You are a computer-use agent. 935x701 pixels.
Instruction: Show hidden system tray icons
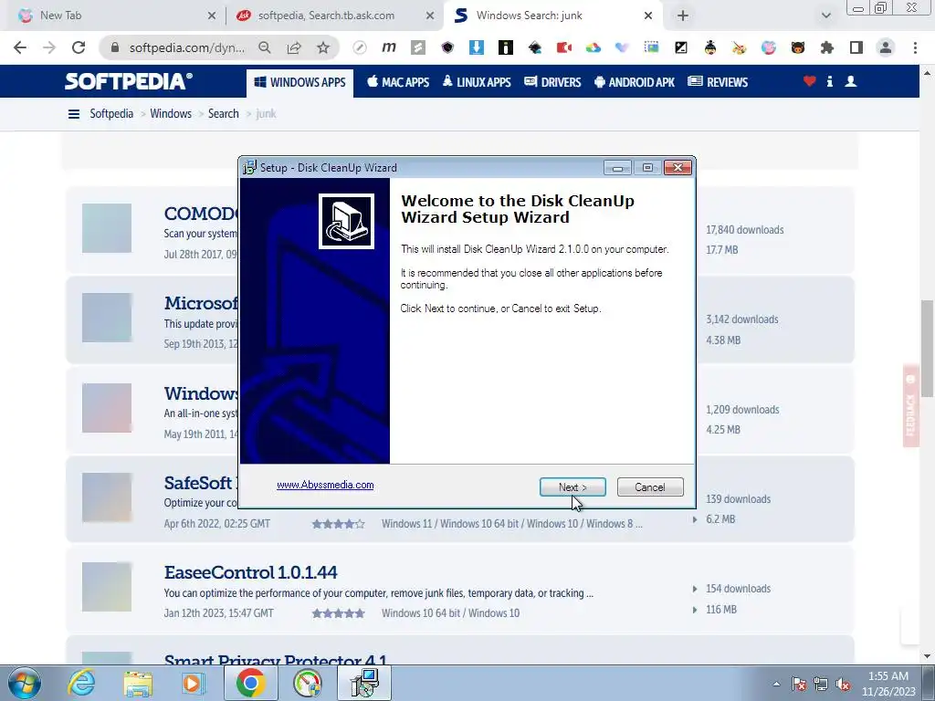(x=776, y=684)
